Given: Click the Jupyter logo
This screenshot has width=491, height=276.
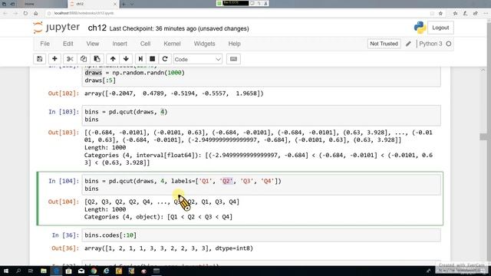Looking at the screenshot, I should click(57, 28).
